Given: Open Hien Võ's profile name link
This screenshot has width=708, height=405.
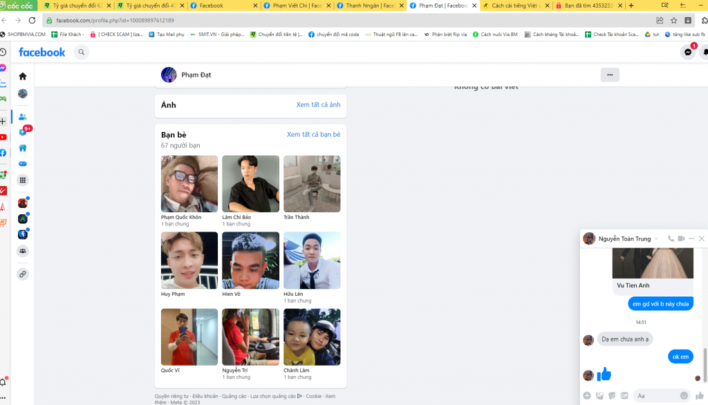Looking at the screenshot, I should click(231, 294).
